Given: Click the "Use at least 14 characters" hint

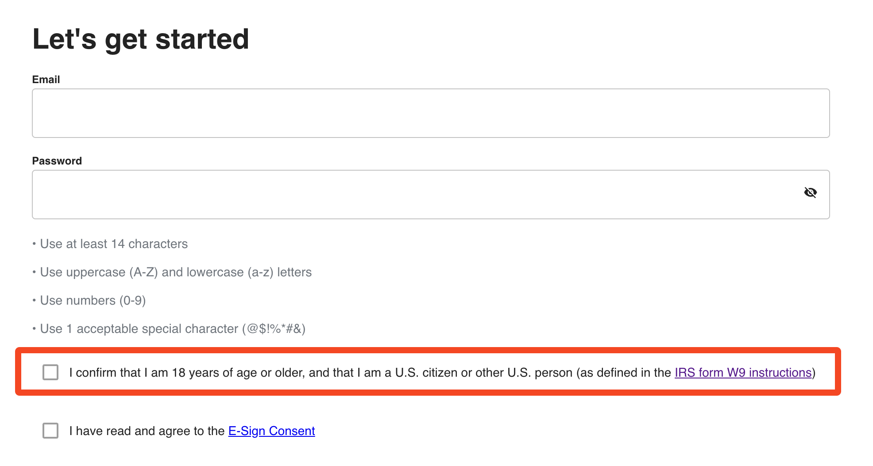Looking at the screenshot, I should 114,244.
